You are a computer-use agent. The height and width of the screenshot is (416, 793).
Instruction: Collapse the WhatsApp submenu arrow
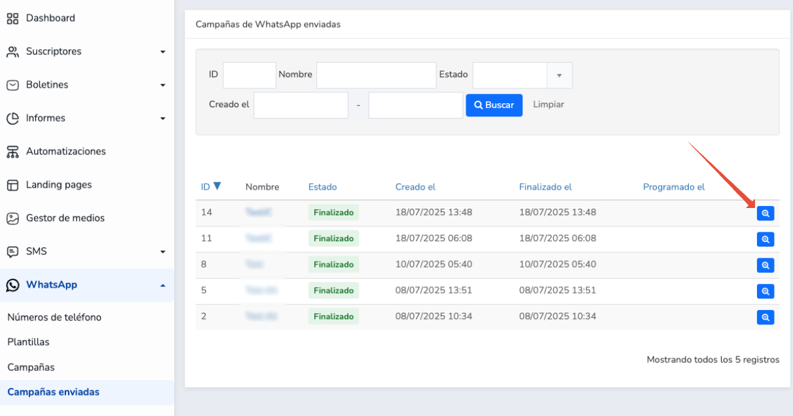[x=163, y=285]
